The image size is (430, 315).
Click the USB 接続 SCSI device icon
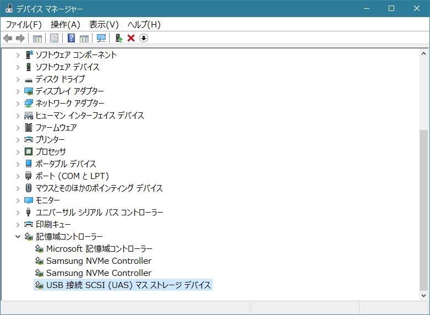click(40, 285)
